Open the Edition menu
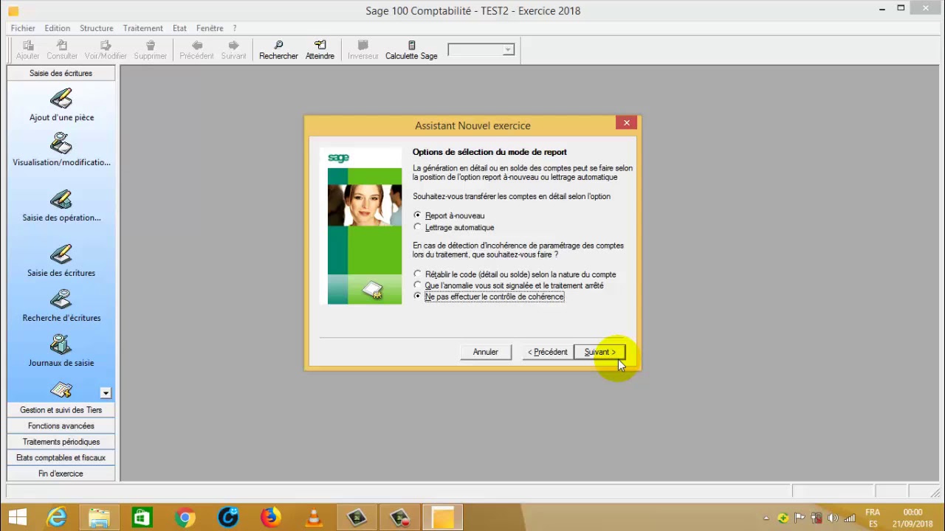 (x=57, y=28)
